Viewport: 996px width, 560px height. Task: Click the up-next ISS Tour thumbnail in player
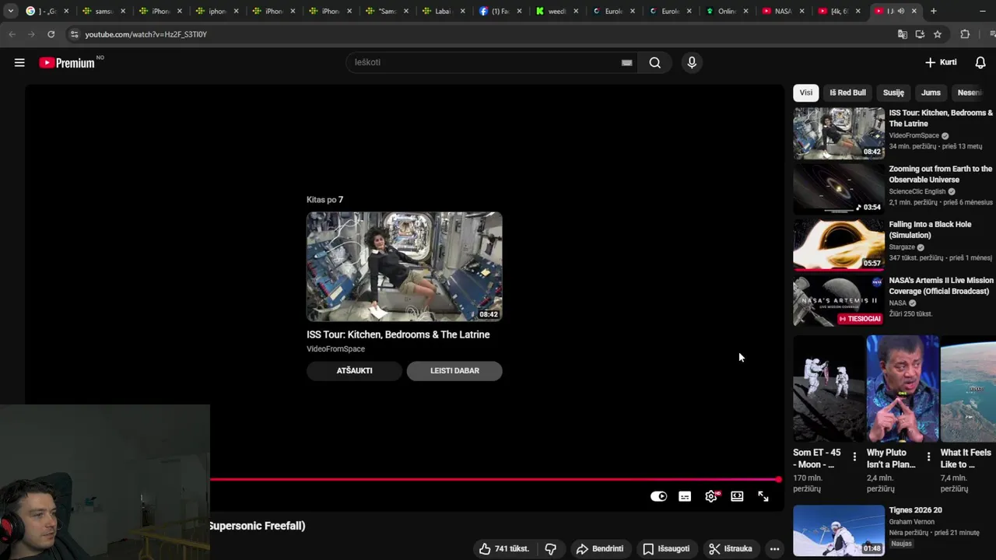(x=405, y=267)
